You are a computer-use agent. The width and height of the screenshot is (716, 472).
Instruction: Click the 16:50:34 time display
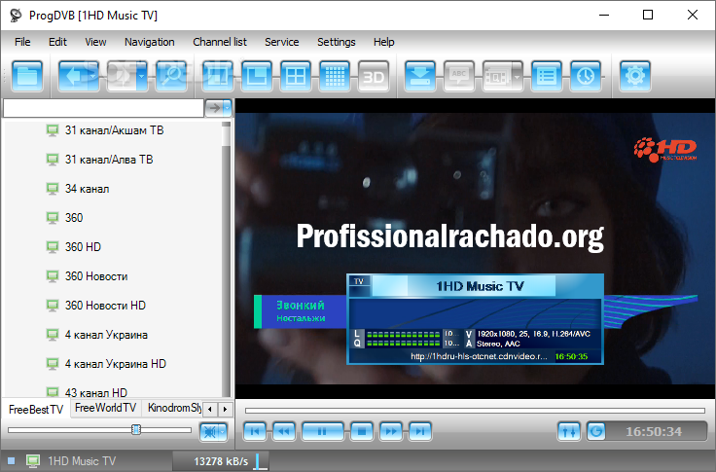(x=654, y=431)
